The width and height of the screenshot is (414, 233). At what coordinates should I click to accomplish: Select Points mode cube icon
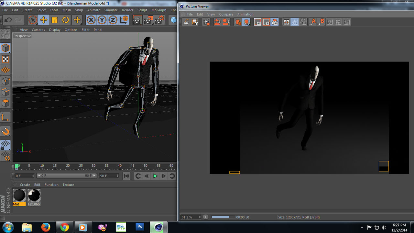pyautogui.click(x=5, y=81)
